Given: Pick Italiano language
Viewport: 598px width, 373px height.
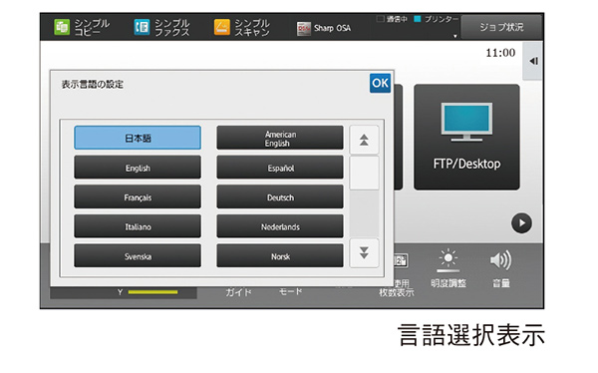Looking at the screenshot, I should click(138, 226).
